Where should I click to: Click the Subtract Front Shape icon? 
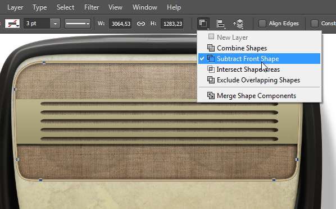pyautogui.click(x=211, y=59)
